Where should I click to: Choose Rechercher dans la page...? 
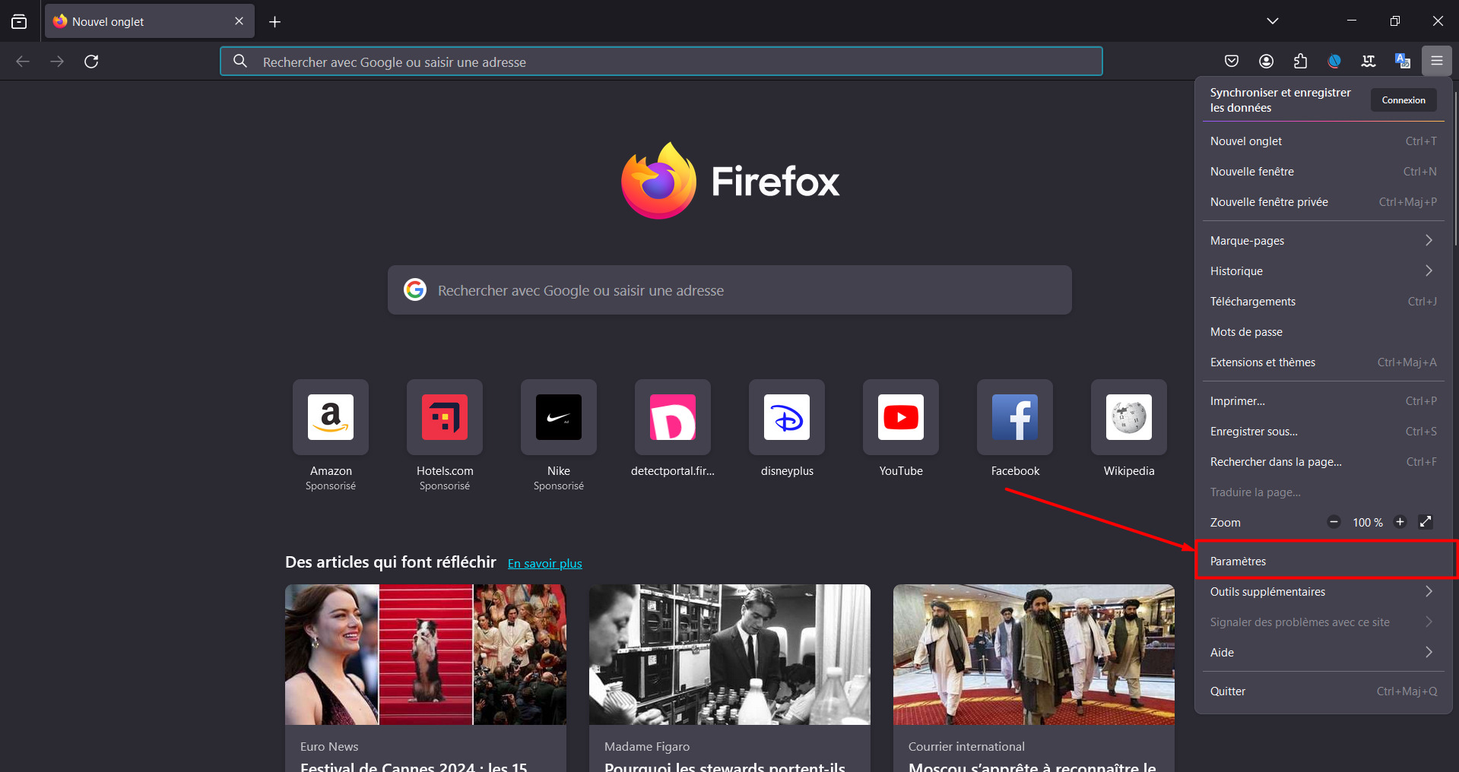pos(1323,462)
